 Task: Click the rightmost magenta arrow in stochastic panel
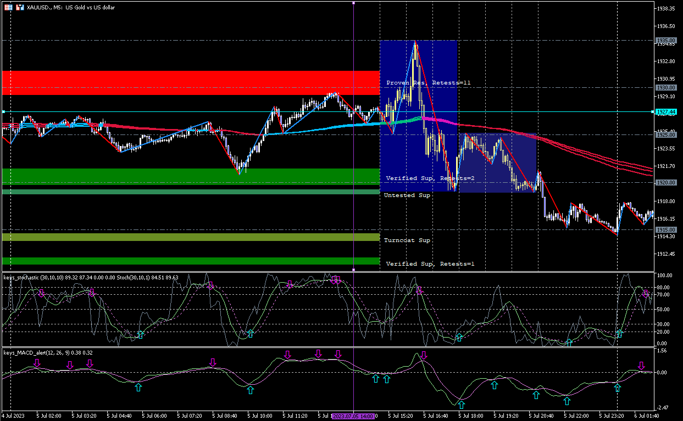click(646, 294)
